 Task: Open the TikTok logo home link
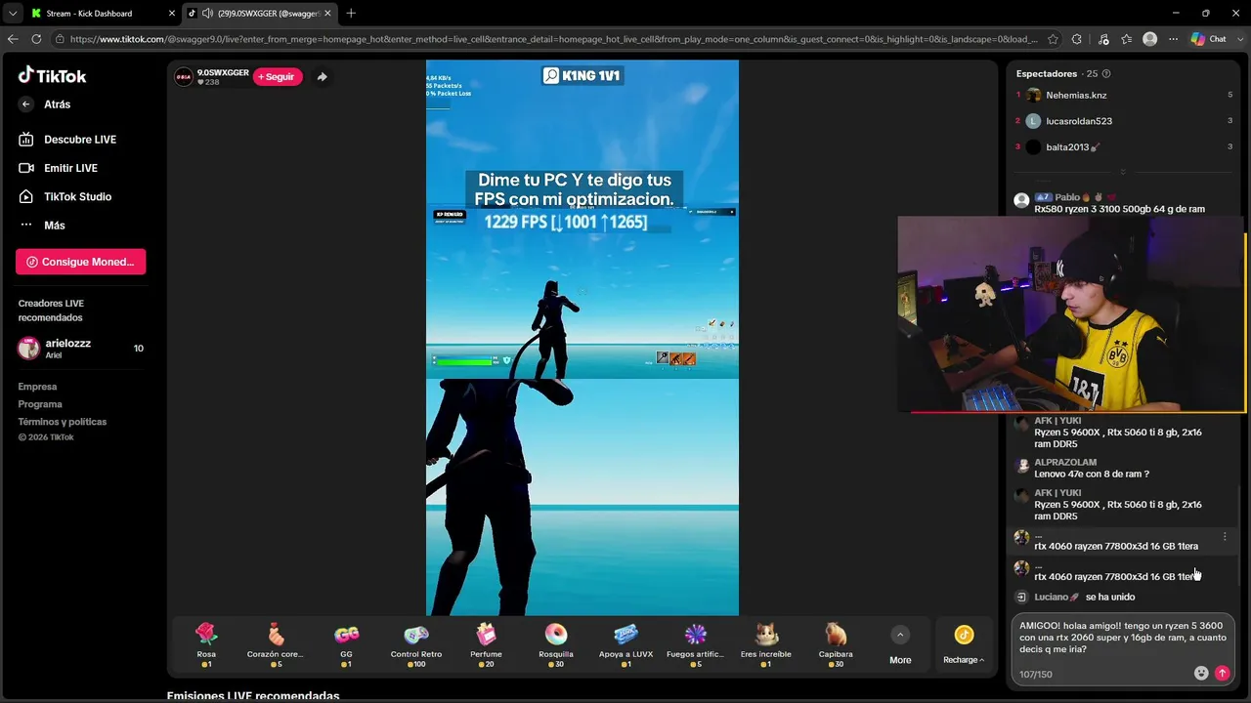(52, 75)
